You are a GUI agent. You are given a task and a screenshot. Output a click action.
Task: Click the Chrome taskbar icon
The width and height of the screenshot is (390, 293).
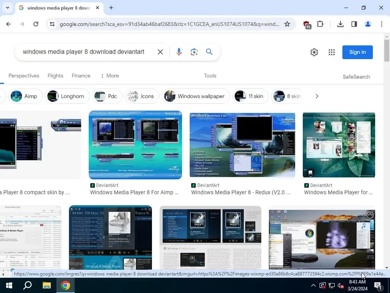(x=66, y=285)
